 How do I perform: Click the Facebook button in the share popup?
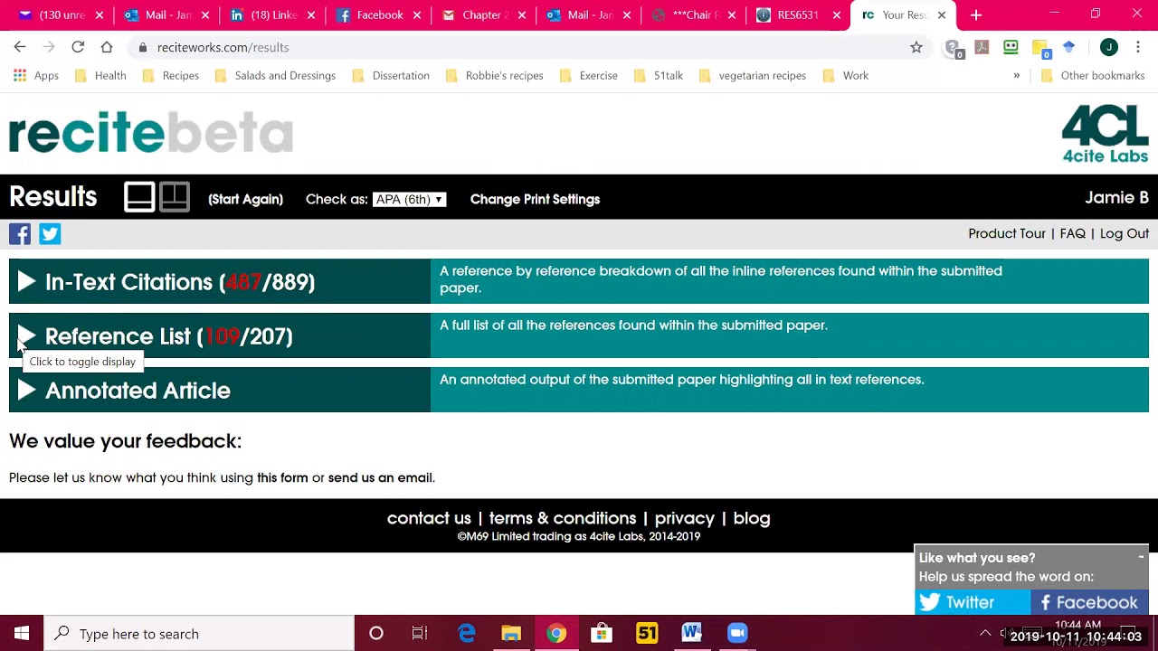[1089, 602]
